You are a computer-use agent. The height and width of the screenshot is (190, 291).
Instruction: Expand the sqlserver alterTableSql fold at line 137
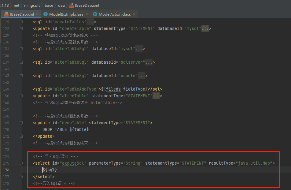[x=21, y=62]
